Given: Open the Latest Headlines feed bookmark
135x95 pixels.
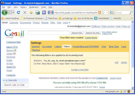Looking at the screenshot, I should [x=10, y=18].
